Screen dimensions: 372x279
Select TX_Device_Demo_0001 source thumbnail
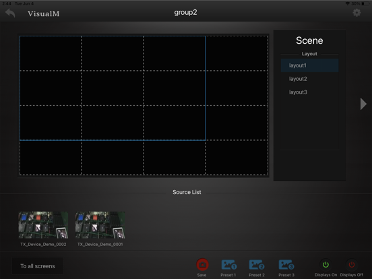click(100, 225)
